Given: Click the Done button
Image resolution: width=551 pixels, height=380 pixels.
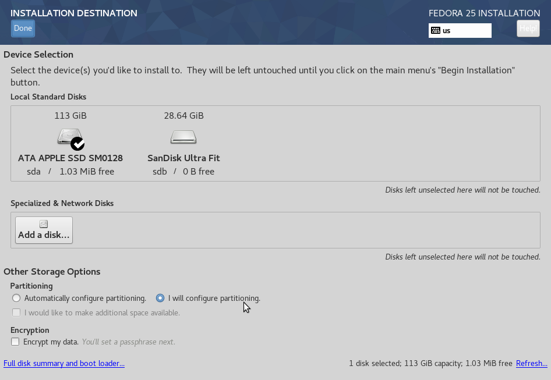Looking at the screenshot, I should click(x=23, y=29).
